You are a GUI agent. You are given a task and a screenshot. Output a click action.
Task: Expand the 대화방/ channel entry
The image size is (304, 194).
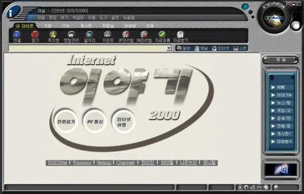pyautogui.click(x=282, y=141)
